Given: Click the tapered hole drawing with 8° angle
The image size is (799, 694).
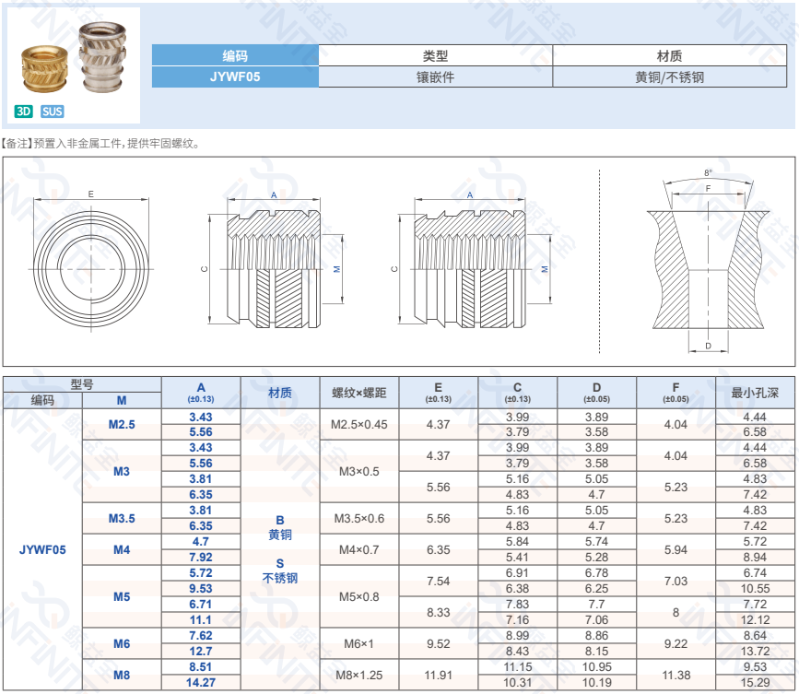Looking at the screenshot, I should (x=707, y=261).
